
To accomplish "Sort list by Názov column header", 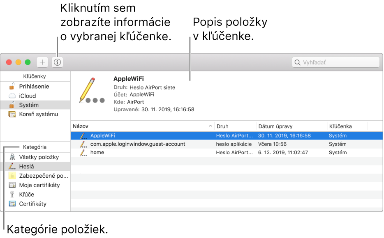I will 143,126.
